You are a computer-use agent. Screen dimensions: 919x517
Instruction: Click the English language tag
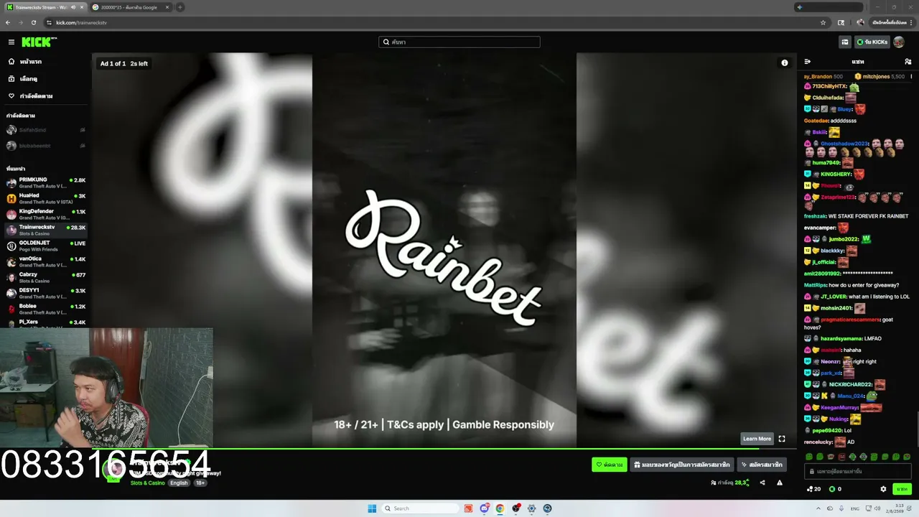tap(179, 483)
